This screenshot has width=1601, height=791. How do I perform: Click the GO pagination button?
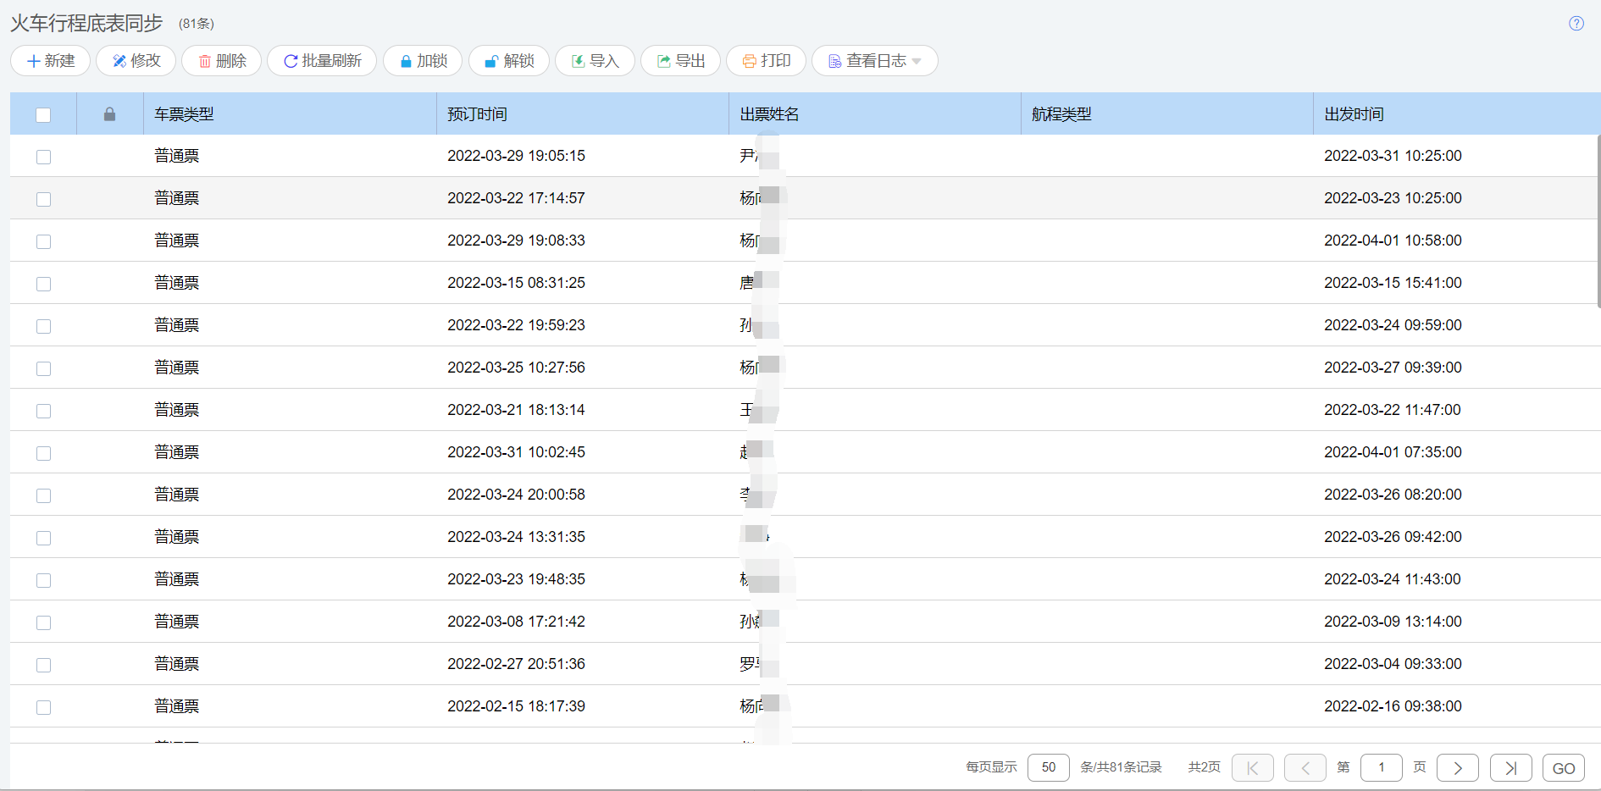tap(1563, 768)
